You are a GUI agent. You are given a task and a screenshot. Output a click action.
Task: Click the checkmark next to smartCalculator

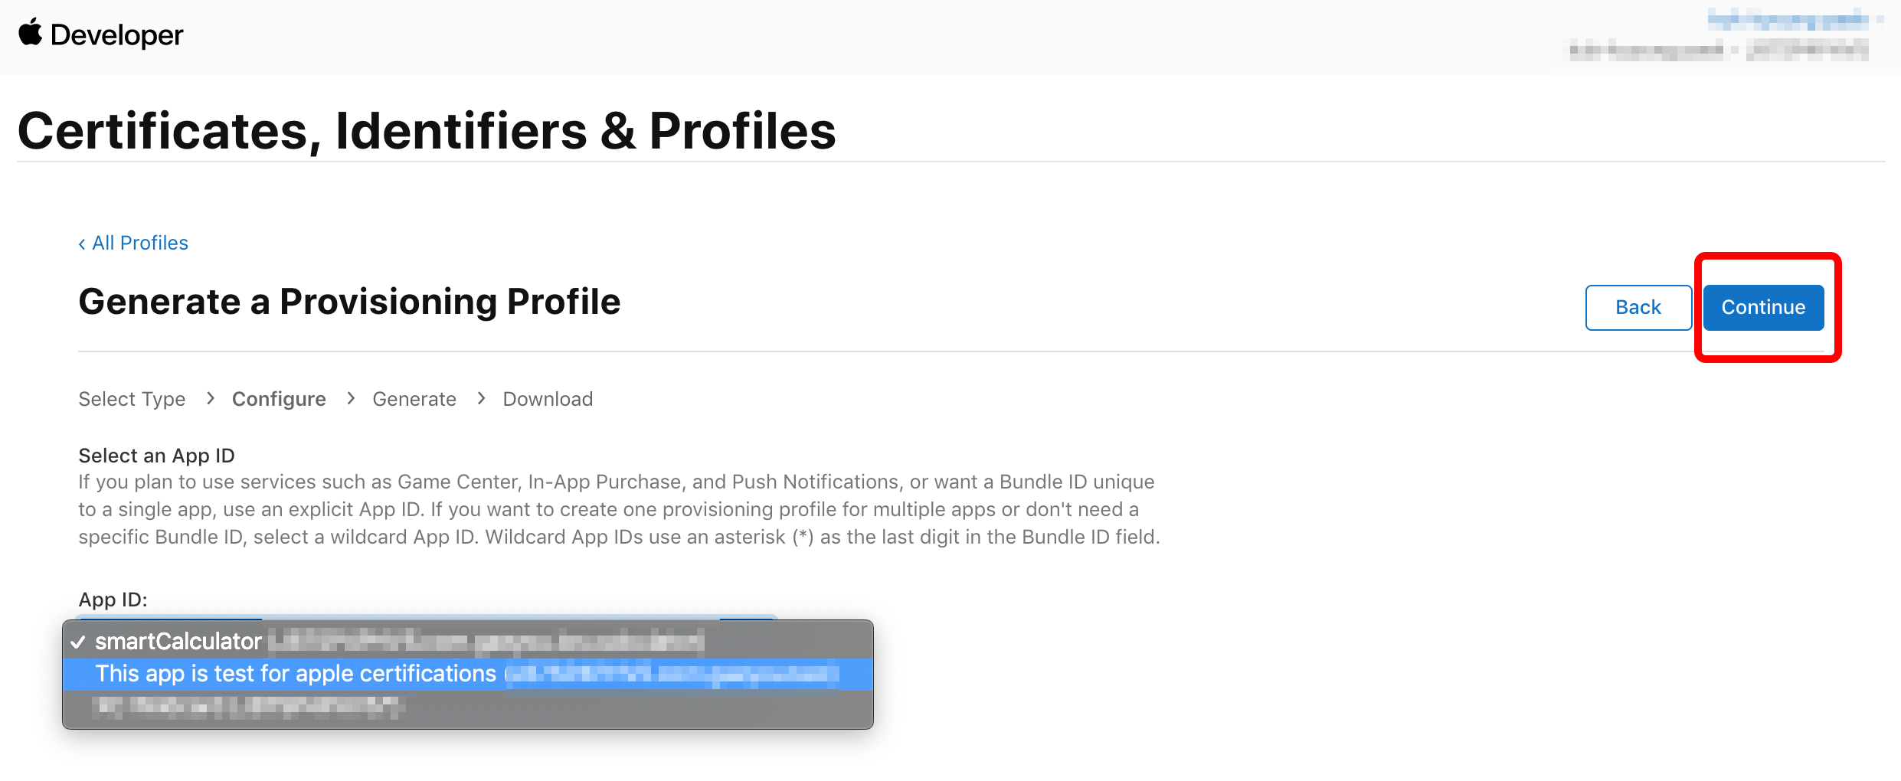tap(77, 642)
